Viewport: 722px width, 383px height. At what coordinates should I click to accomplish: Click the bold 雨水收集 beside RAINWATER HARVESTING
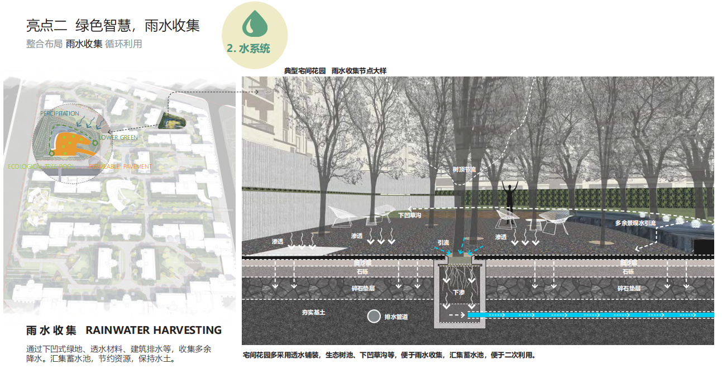pyautogui.click(x=51, y=330)
